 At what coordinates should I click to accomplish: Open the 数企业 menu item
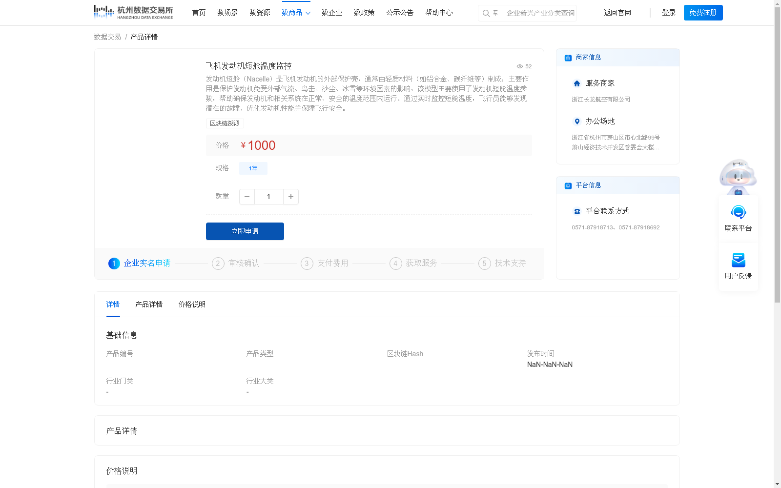pyautogui.click(x=332, y=13)
